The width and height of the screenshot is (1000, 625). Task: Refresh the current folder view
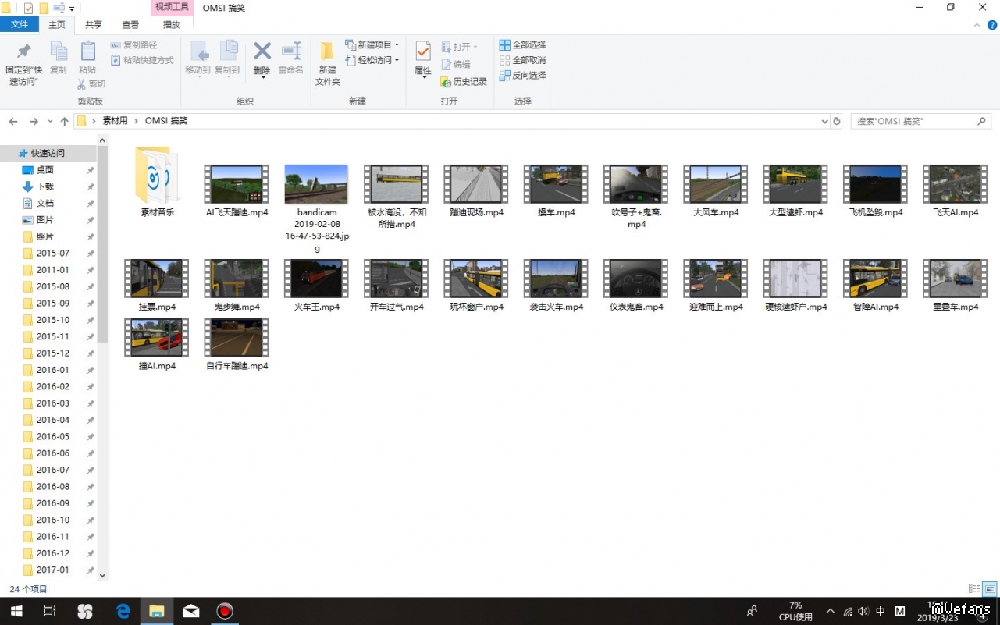click(x=837, y=122)
